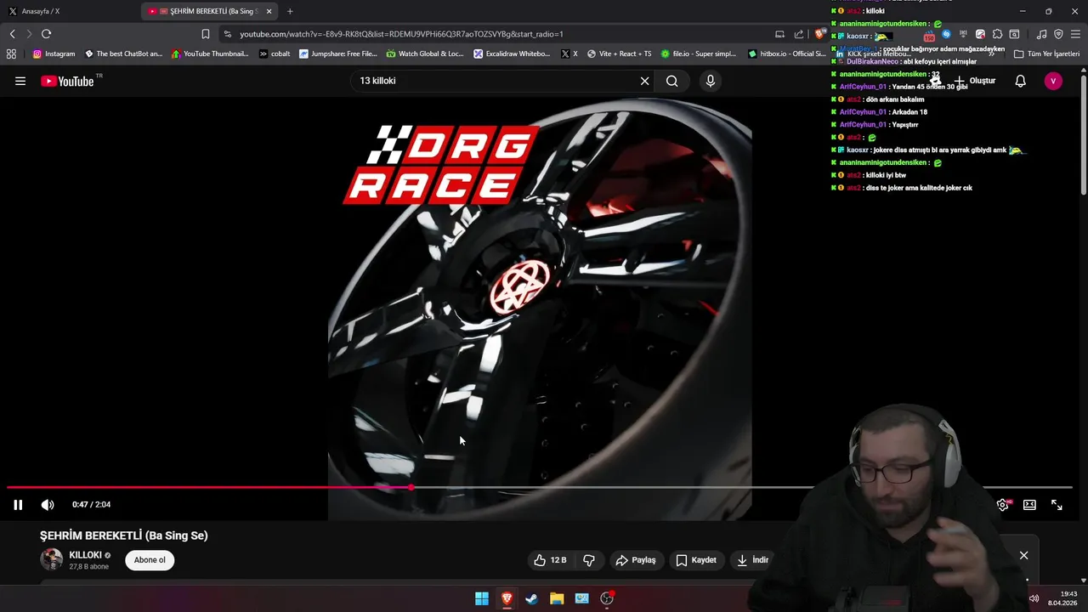This screenshot has height=612, width=1088.
Task: Open the KILLOKI channel name link
Action: coord(85,555)
